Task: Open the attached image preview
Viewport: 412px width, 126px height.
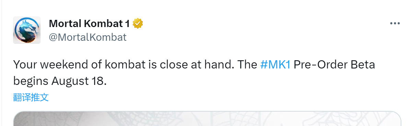Action: pos(207,118)
